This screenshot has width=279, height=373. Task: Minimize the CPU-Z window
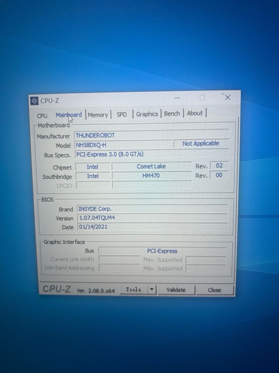(177, 98)
